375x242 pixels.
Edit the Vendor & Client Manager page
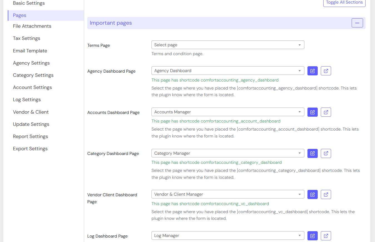point(312,195)
